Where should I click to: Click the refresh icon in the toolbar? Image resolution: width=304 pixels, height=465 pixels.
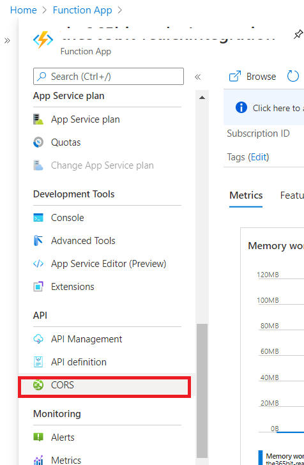(x=293, y=76)
